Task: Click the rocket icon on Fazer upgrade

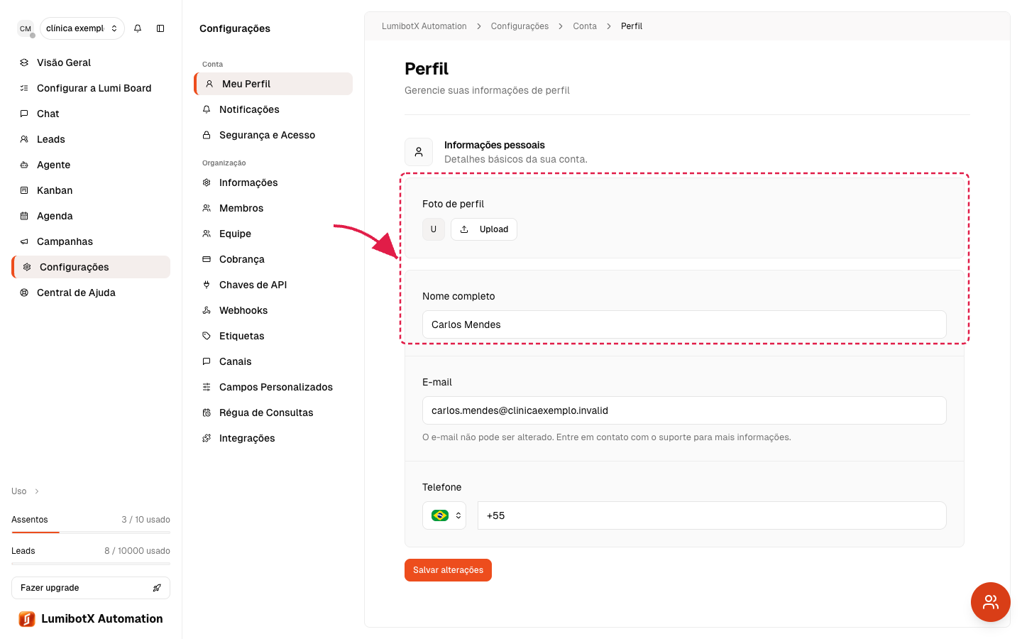Action: click(x=157, y=588)
